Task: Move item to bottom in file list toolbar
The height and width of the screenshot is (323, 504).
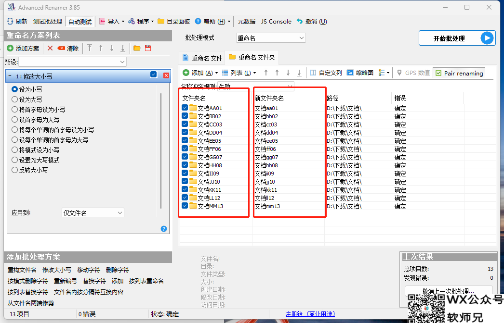Action: click(299, 73)
